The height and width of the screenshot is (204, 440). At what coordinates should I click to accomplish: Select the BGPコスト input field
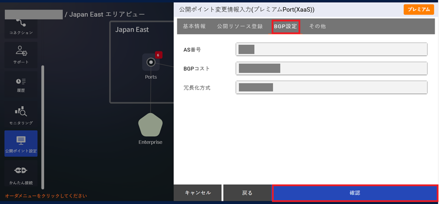point(331,69)
